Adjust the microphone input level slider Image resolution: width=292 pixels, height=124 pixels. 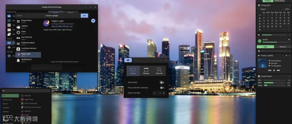click(x=274, y=51)
